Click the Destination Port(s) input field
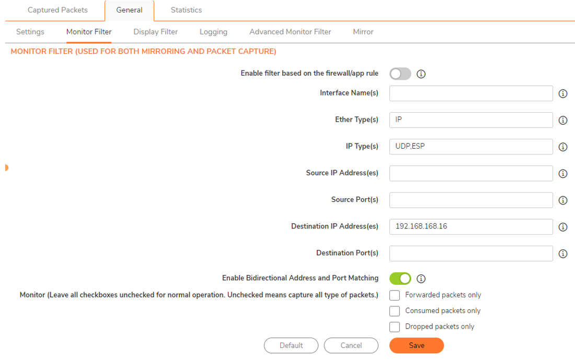The width and height of the screenshot is (575, 360). coord(470,254)
